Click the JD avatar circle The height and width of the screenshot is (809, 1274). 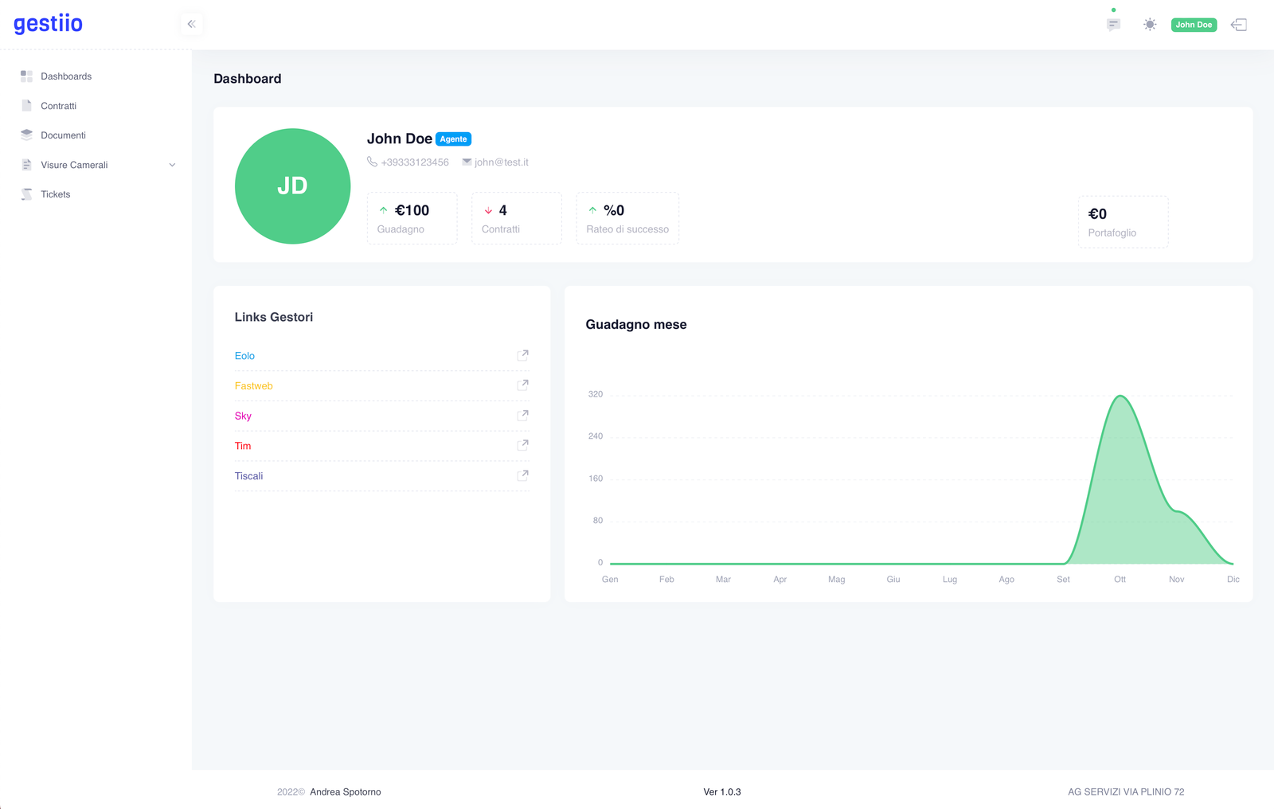293,186
